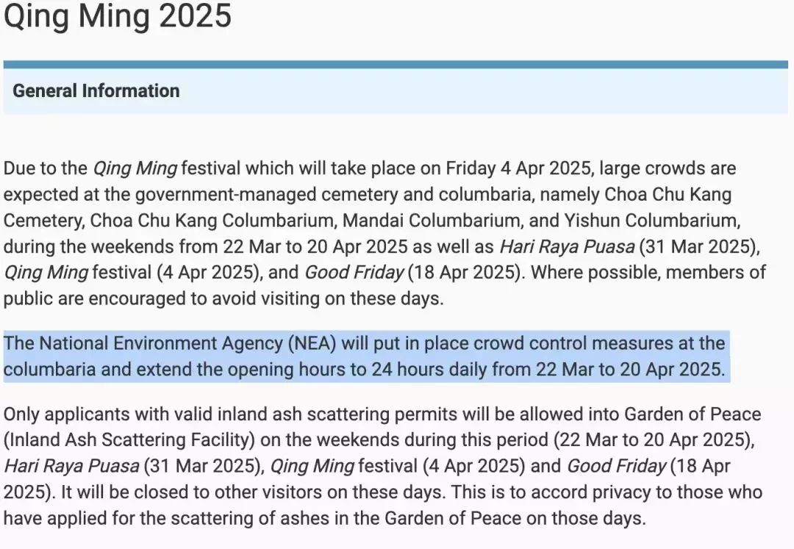This screenshot has width=794, height=549.
Task: Expand the General Information section header
Action: coord(396,91)
